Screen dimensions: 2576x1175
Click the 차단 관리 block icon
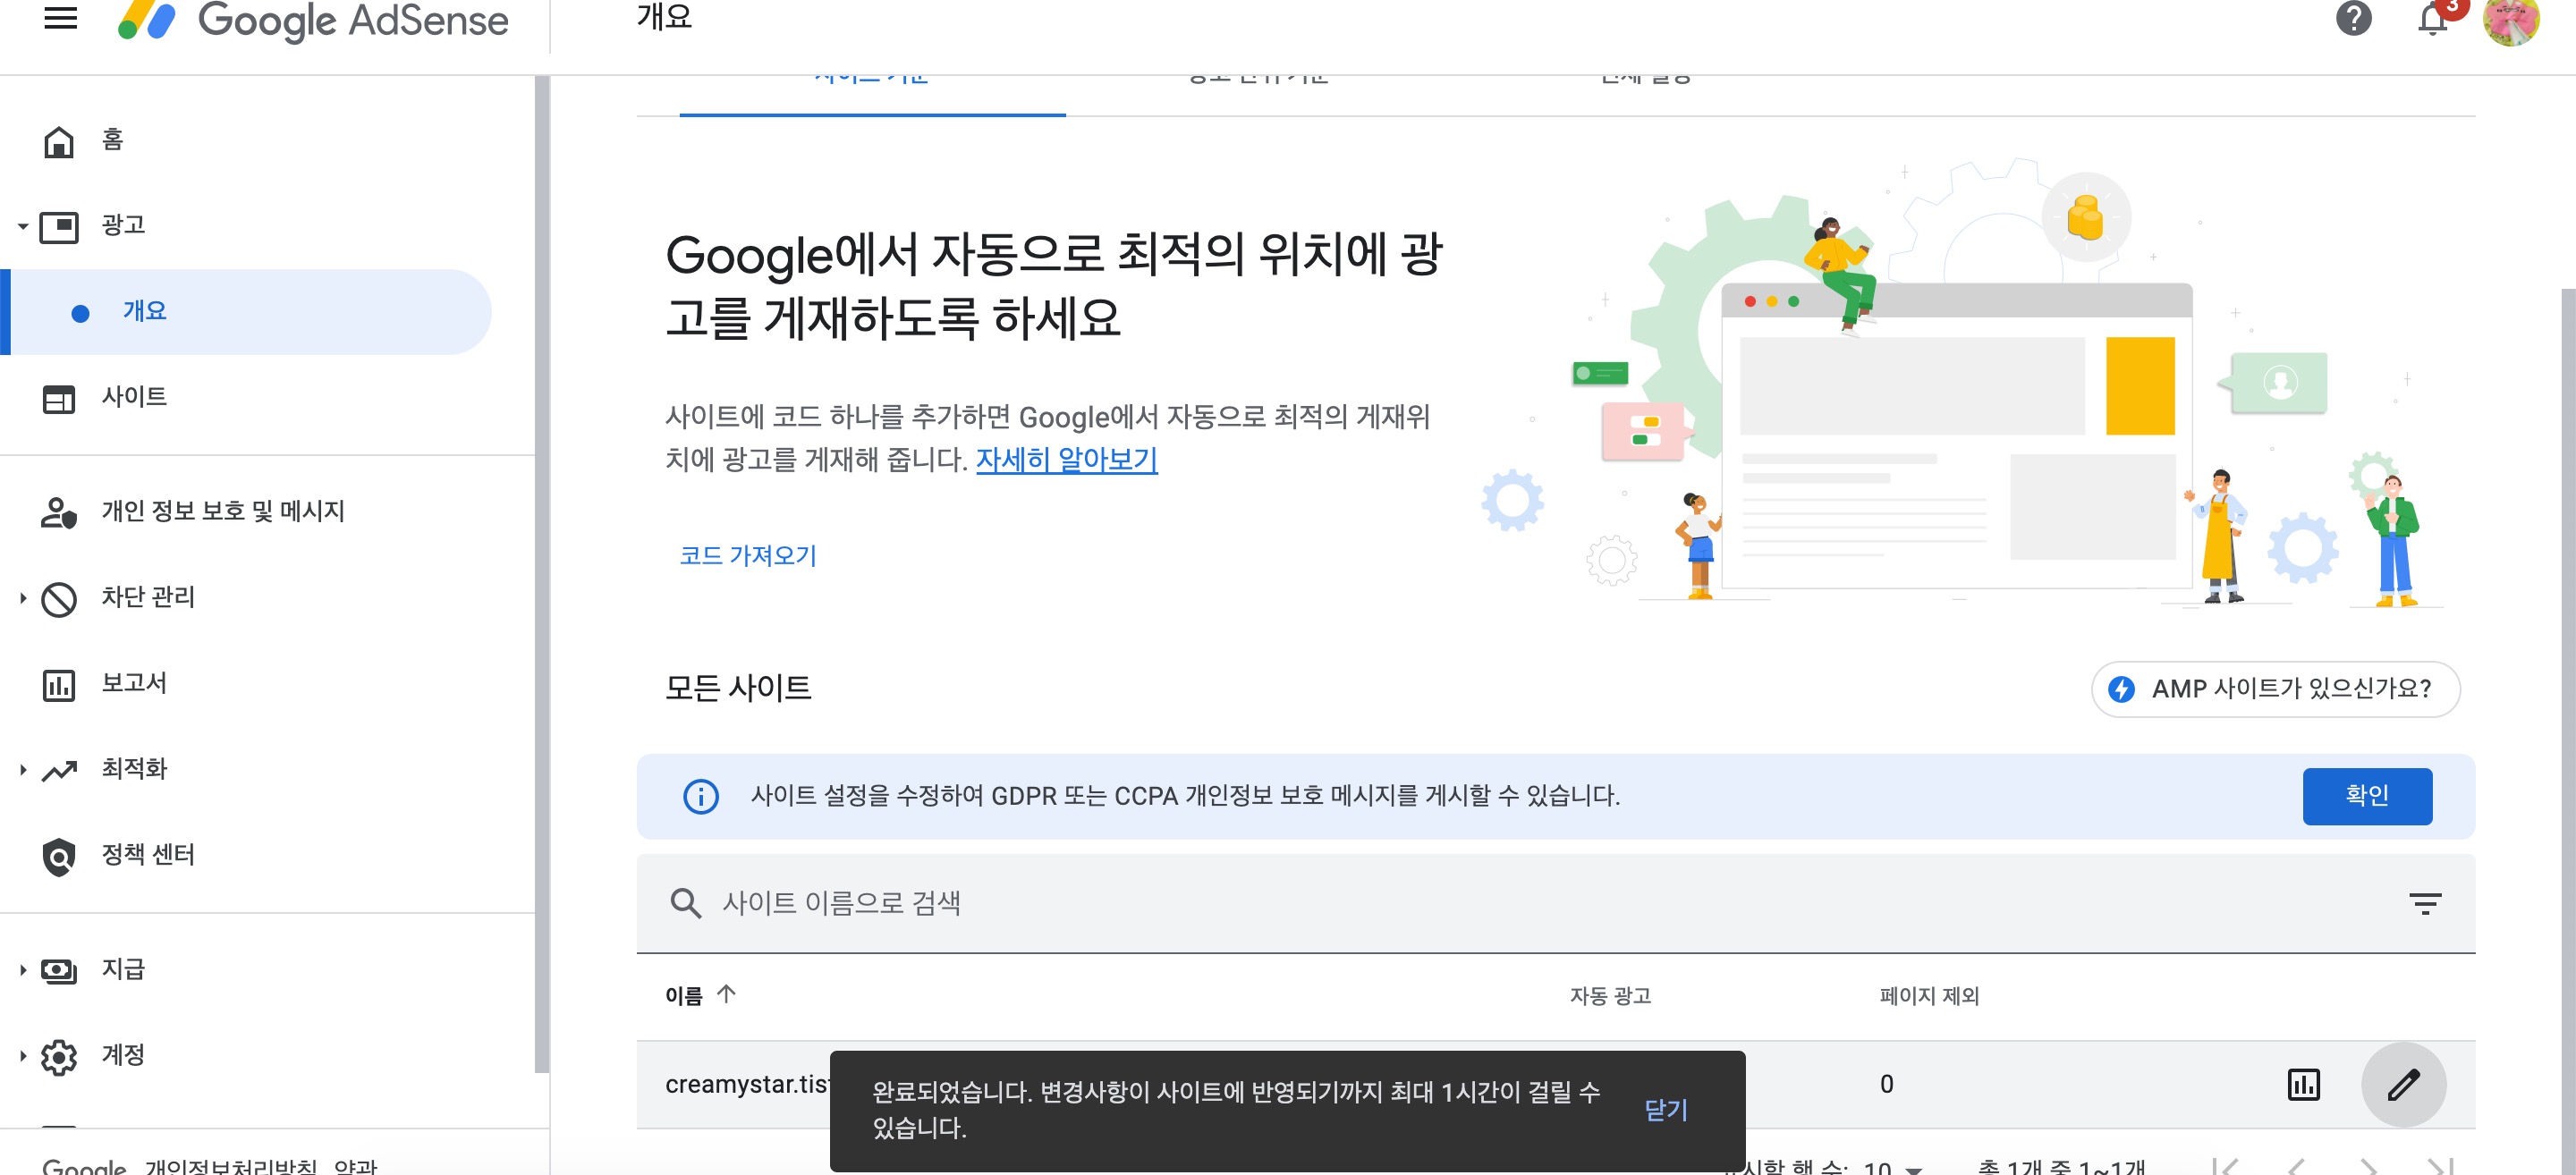coord(59,599)
